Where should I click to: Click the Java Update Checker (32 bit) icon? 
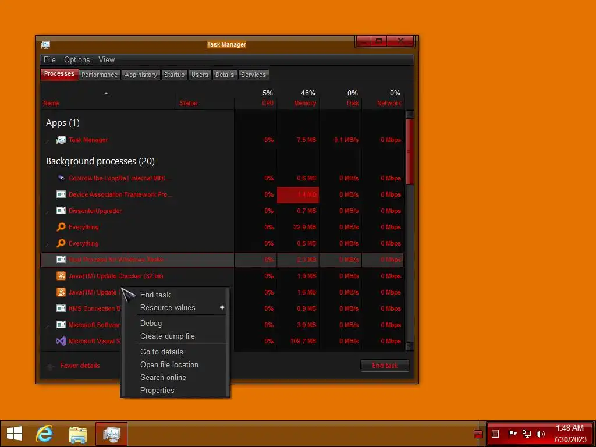coord(61,276)
